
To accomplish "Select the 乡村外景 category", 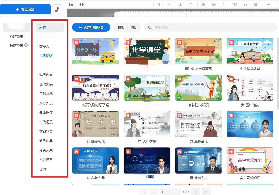I will pos(46,103).
